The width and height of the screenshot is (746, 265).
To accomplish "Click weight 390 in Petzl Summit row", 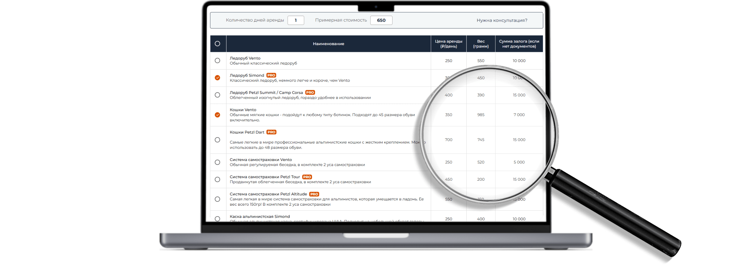I will (x=481, y=95).
